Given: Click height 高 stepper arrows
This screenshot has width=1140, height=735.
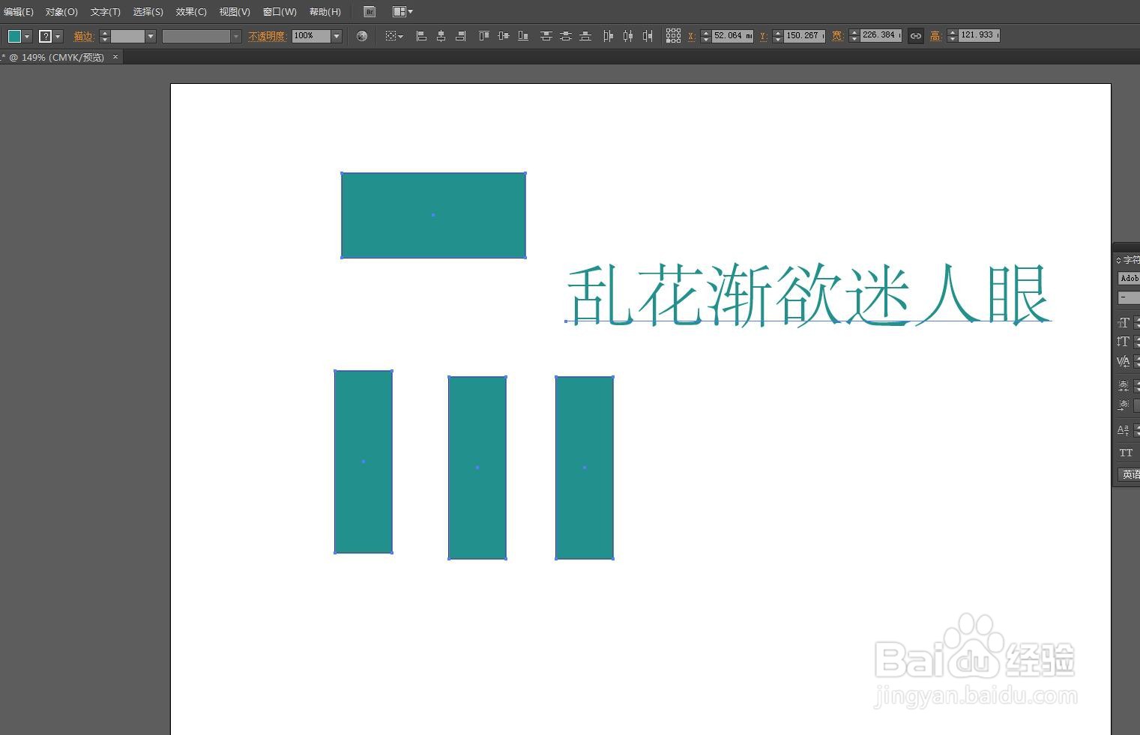Looking at the screenshot, I should 952,35.
